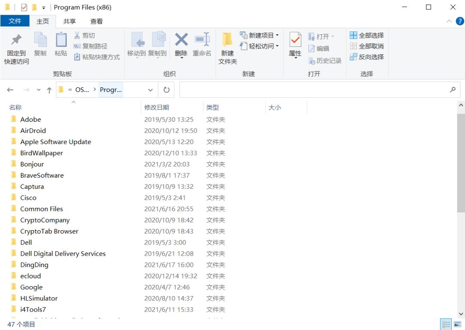
Task: Open the Share ribbon tab
Action: 69,21
